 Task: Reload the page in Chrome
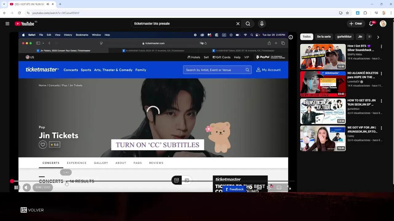click(x=19, y=13)
